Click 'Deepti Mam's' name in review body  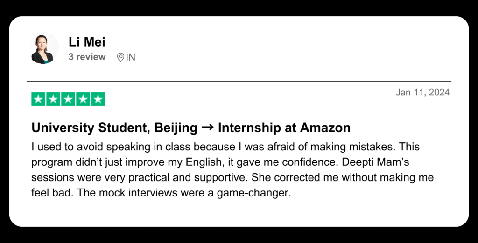[x=375, y=162]
